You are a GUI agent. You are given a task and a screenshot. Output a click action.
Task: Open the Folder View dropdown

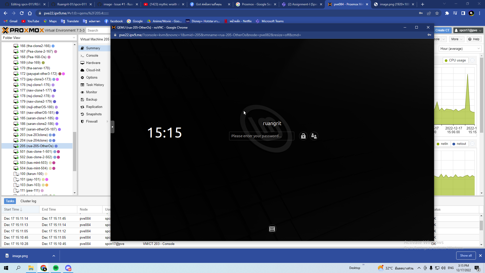(39, 38)
